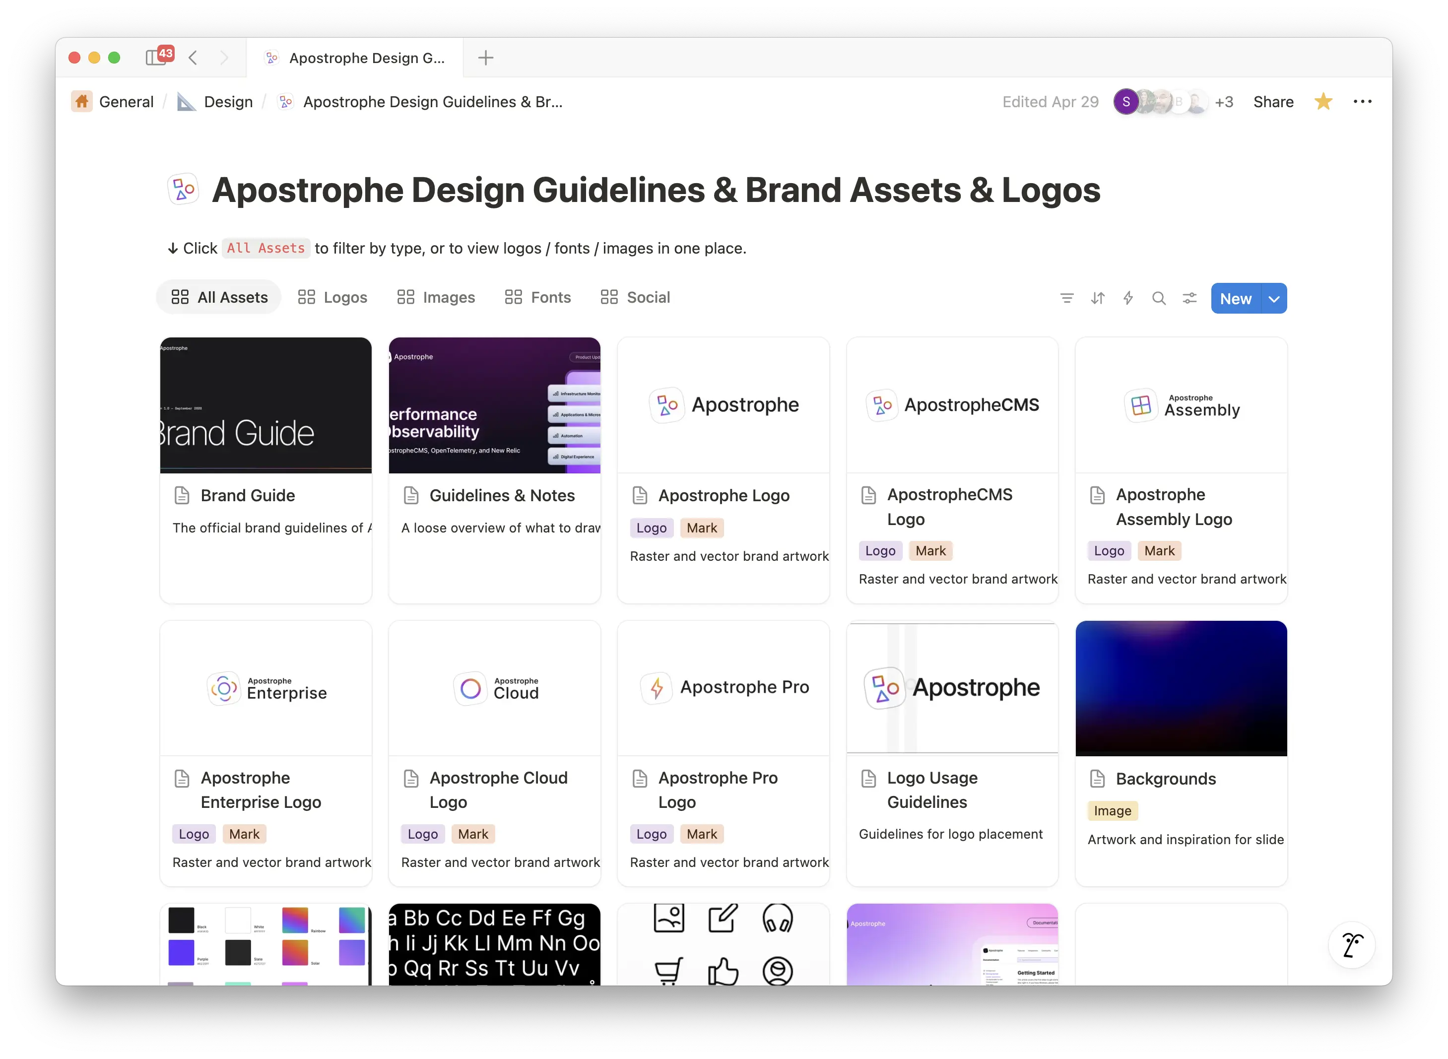Open the alphabet font specimen card
The height and width of the screenshot is (1059, 1448).
(494, 944)
